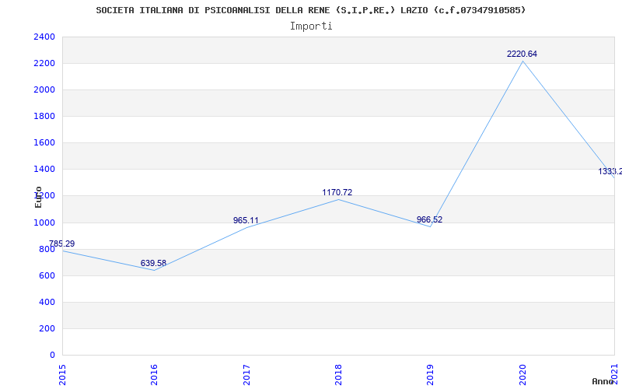The width and height of the screenshot is (622, 389).
Task: Click the 2018 x-axis year label
Action: [338, 375]
